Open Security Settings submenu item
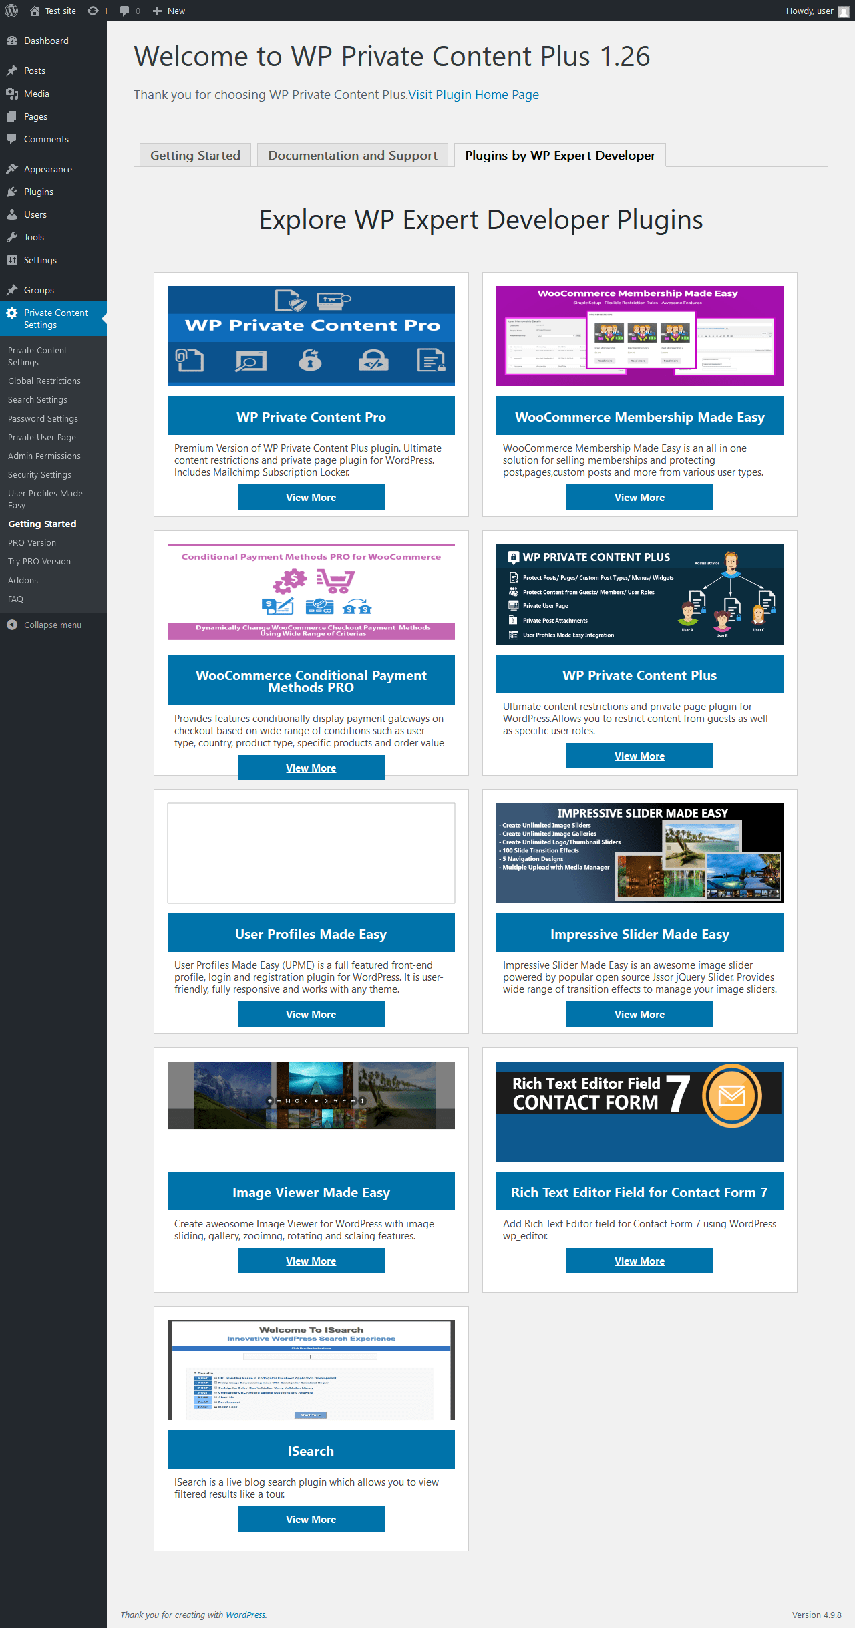855x1628 pixels. click(x=39, y=474)
